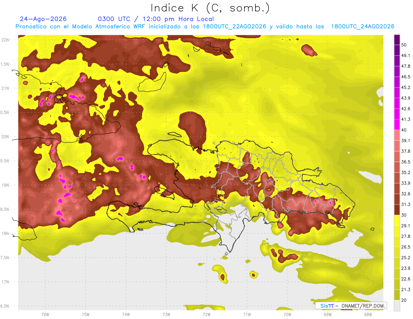Click legend value '42.6'

tap(405, 109)
